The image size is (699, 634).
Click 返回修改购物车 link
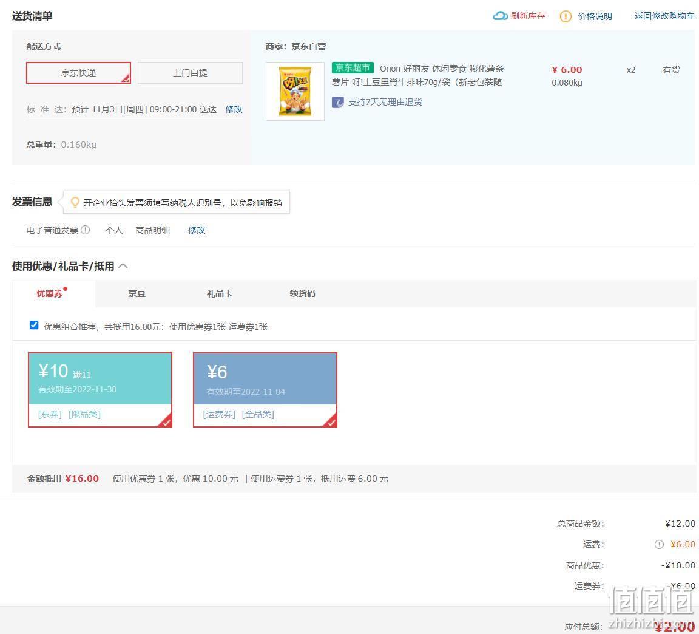(664, 16)
